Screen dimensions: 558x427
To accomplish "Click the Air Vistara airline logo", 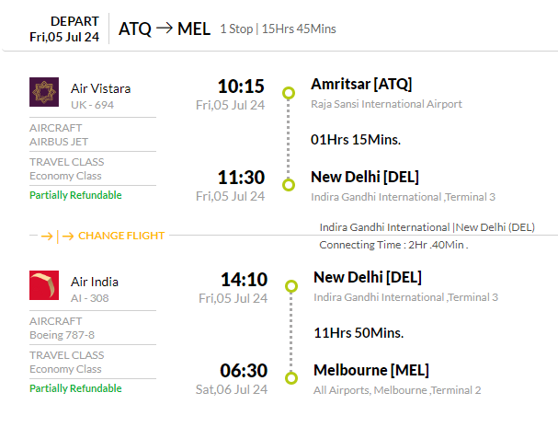I will [44, 92].
